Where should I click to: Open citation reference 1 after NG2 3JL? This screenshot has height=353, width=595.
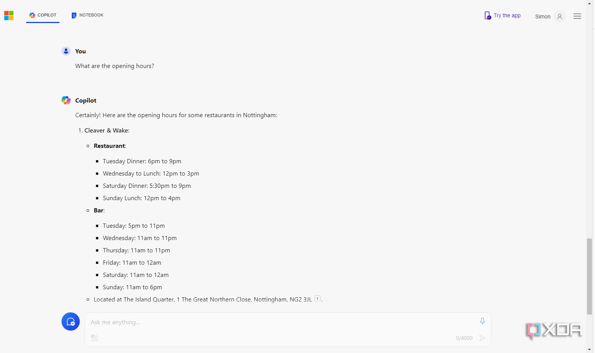click(x=317, y=298)
